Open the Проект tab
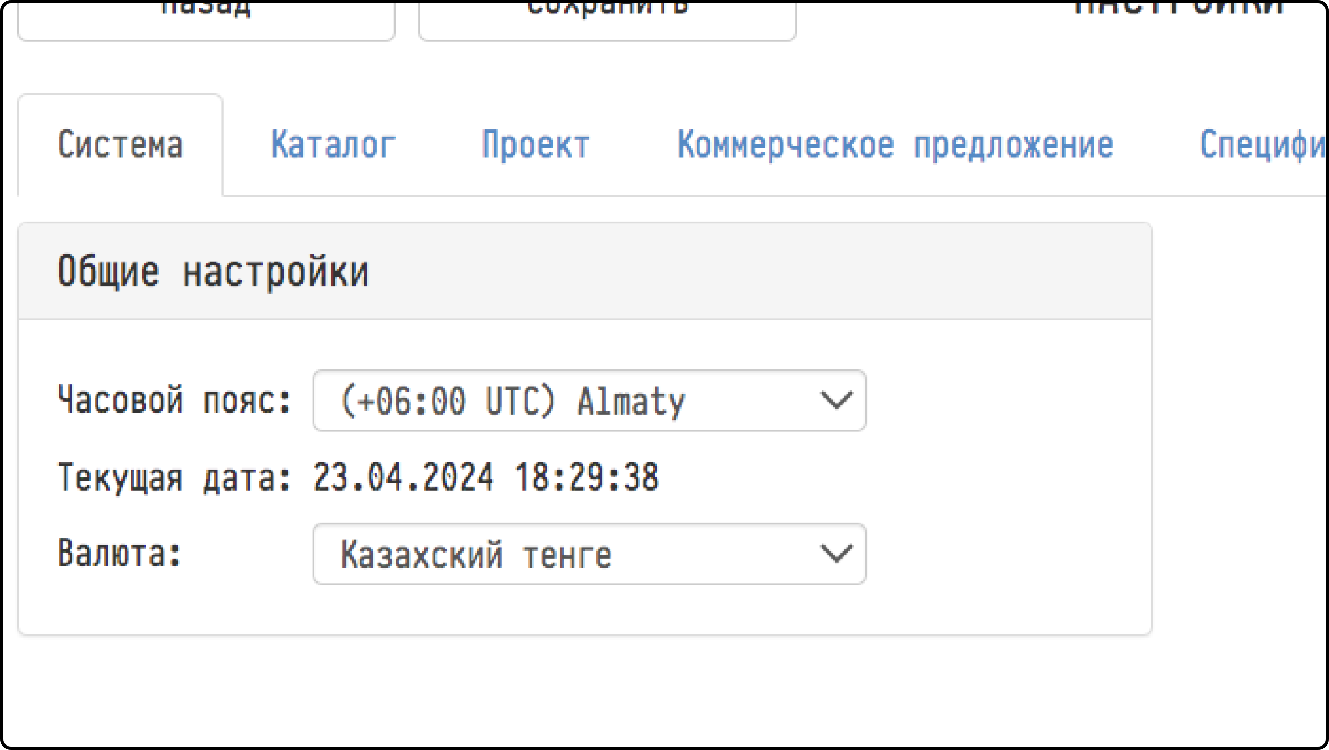Image resolution: width=1329 pixels, height=750 pixels. click(x=535, y=145)
